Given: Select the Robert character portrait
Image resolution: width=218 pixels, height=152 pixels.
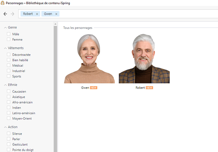Looking at the screenshot, I should point(144,59).
